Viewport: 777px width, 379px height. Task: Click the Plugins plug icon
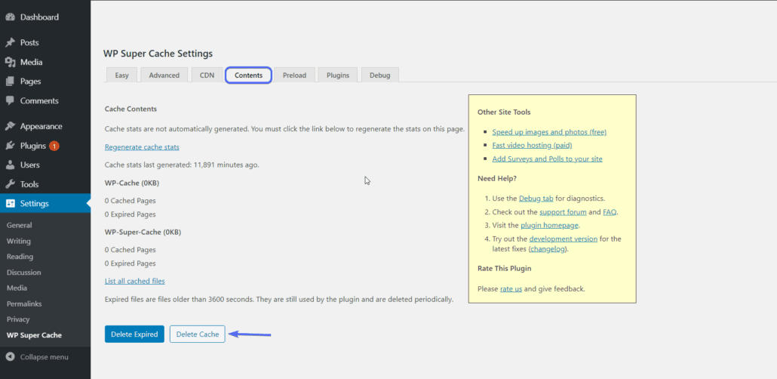click(10, 146)
